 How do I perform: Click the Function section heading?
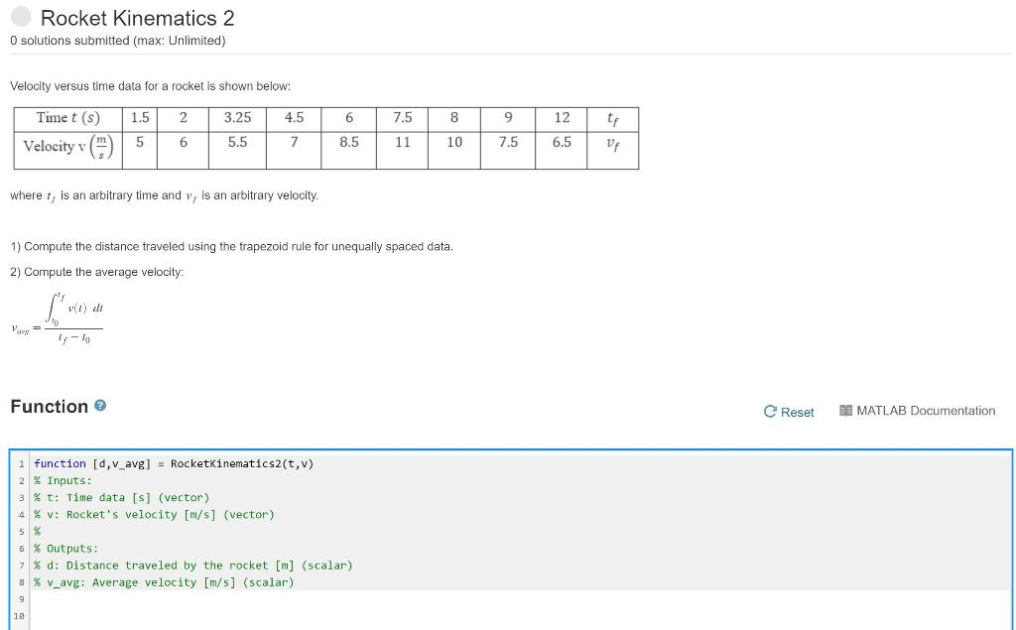coord(50,407)
